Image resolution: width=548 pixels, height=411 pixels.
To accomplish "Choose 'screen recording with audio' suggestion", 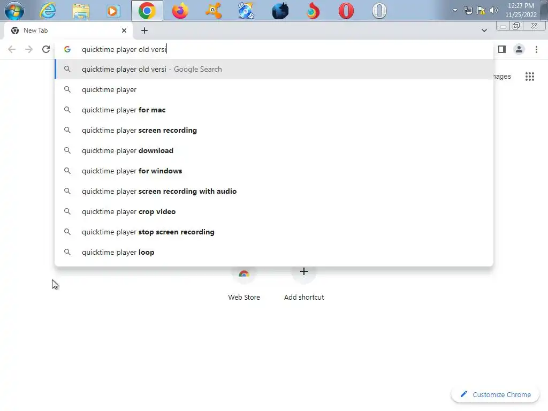I will (274, 191).
